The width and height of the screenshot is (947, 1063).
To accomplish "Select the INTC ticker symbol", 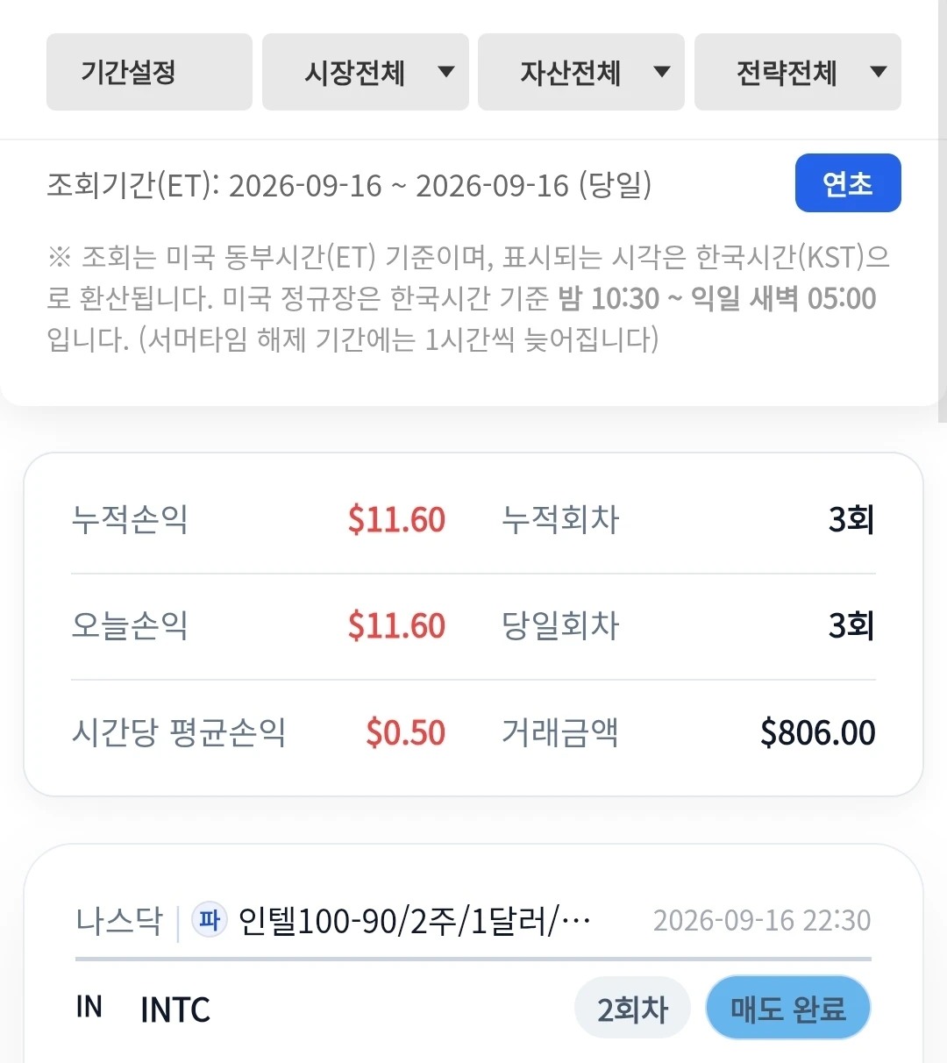I will click(x=175, y=1010).
